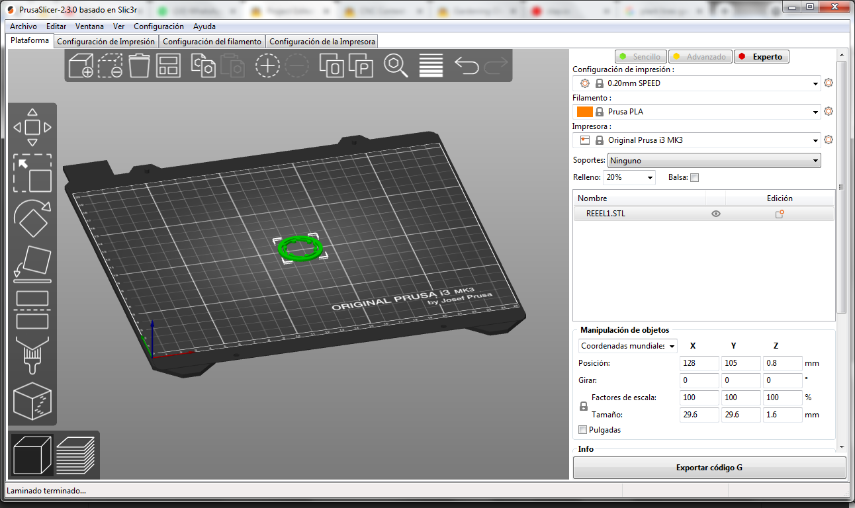Switch to 3D editor view icon
The height and width of the screenshot is (508, 855).
click(x=32, y=456)
